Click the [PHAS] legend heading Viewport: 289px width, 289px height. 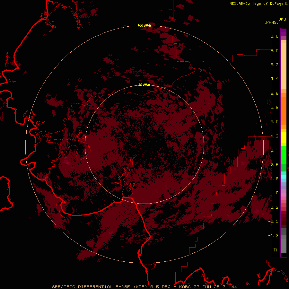271,22
